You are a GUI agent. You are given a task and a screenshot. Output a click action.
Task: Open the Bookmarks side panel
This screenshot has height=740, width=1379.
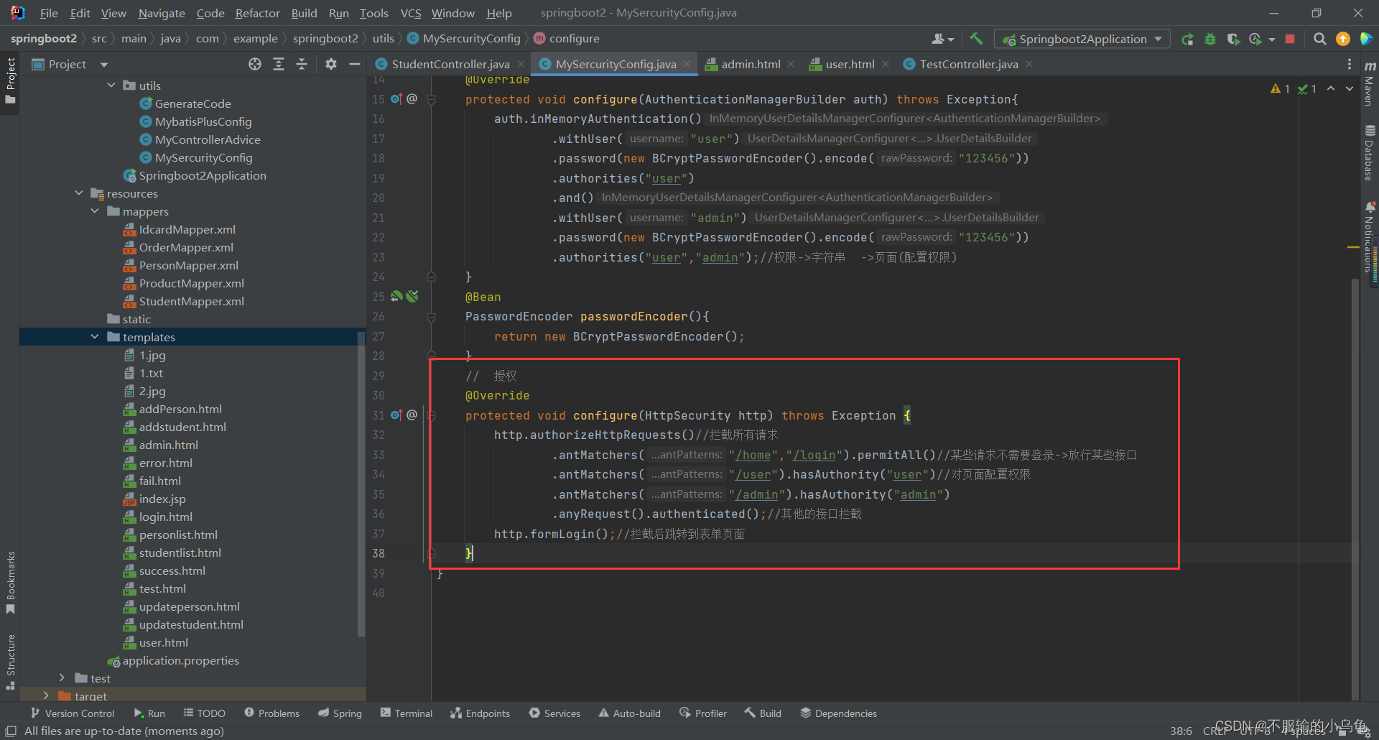[x=10, y=583]
